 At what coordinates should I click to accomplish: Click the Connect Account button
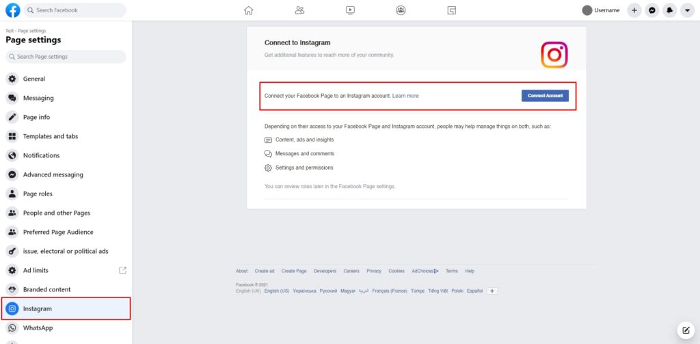pos(545,96)
